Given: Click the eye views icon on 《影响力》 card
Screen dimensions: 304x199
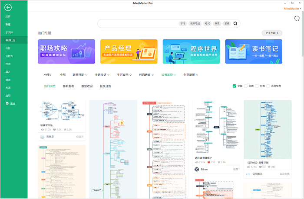Looking at the screenshot, I should point(248,166).
